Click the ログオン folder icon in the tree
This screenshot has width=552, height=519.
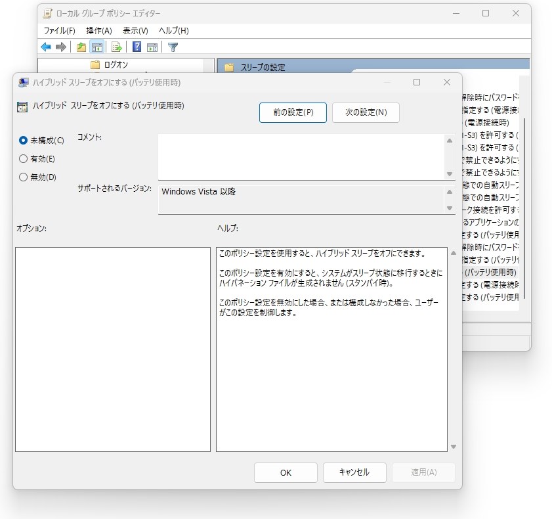pos(95,64)
